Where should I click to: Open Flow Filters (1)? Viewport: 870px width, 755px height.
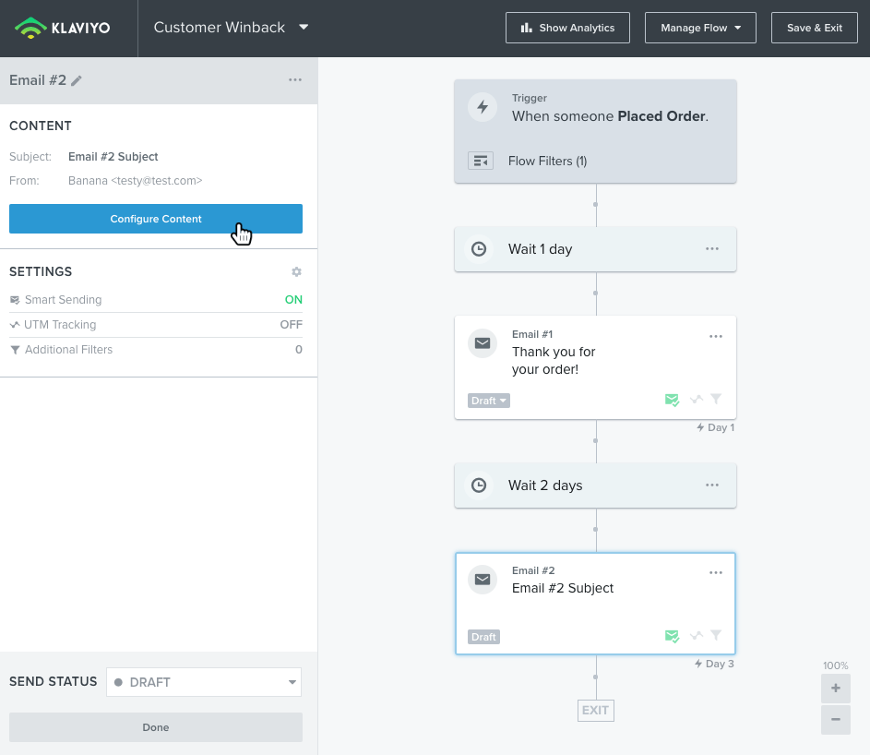547,161
